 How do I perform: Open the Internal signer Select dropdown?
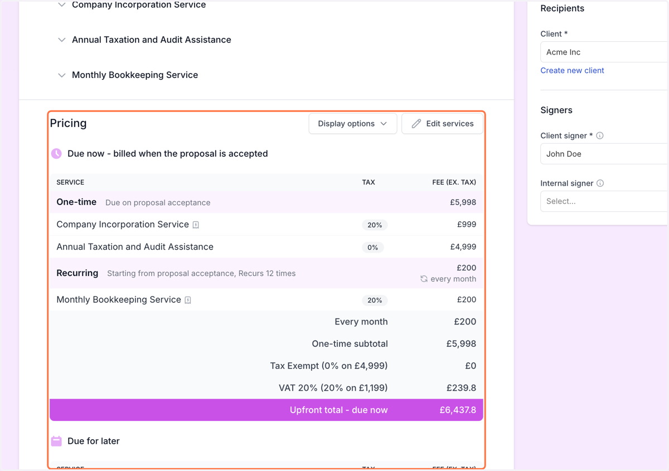coord(604,202)
